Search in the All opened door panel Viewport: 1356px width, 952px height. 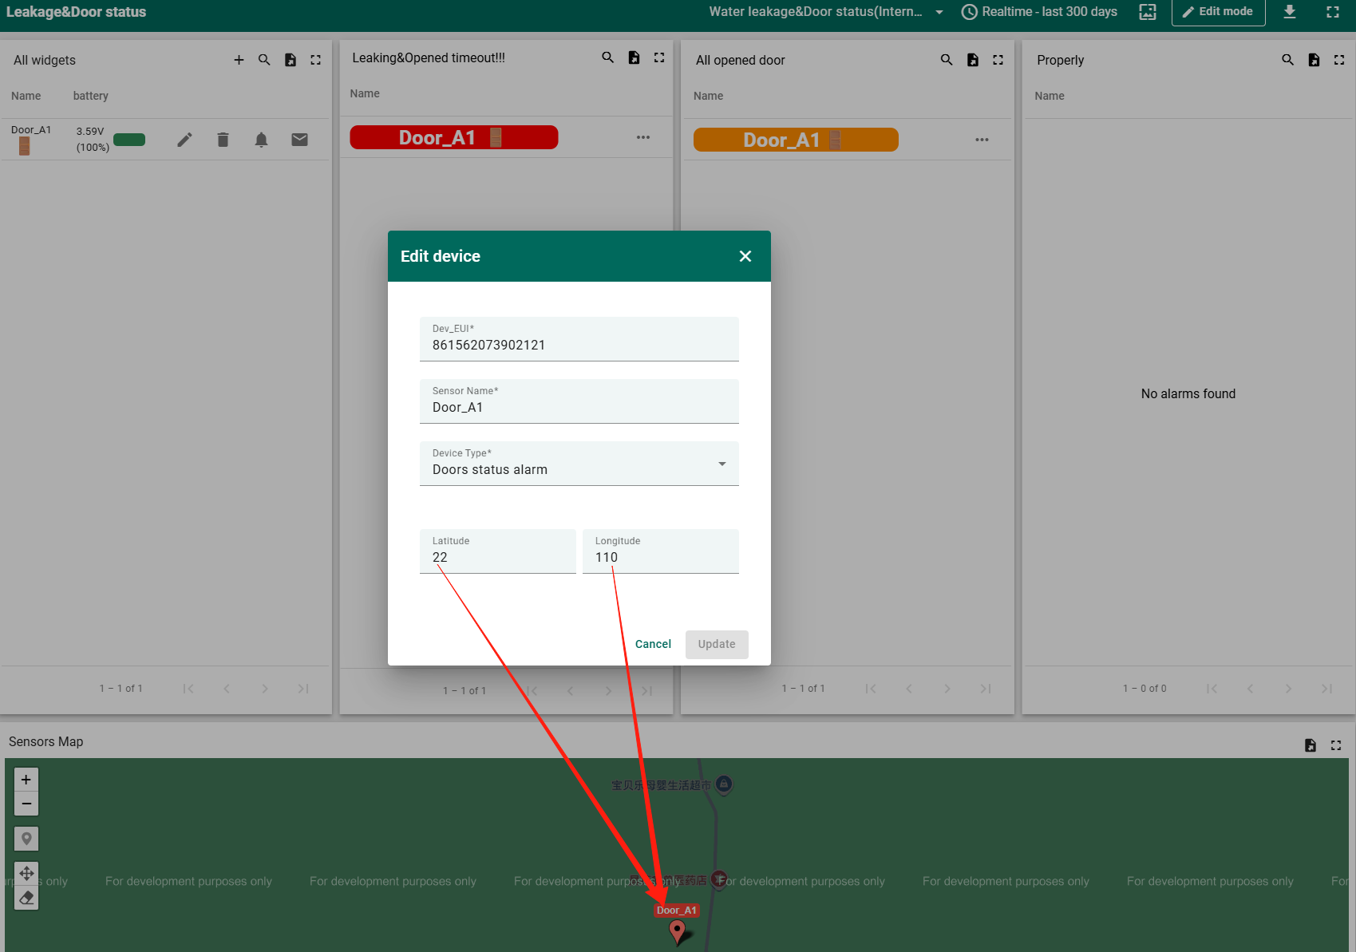tap(947, 60)
